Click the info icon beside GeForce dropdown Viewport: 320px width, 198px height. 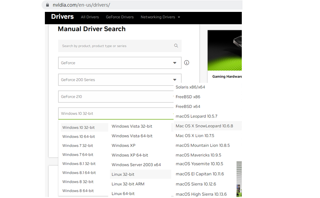(187, 63)
